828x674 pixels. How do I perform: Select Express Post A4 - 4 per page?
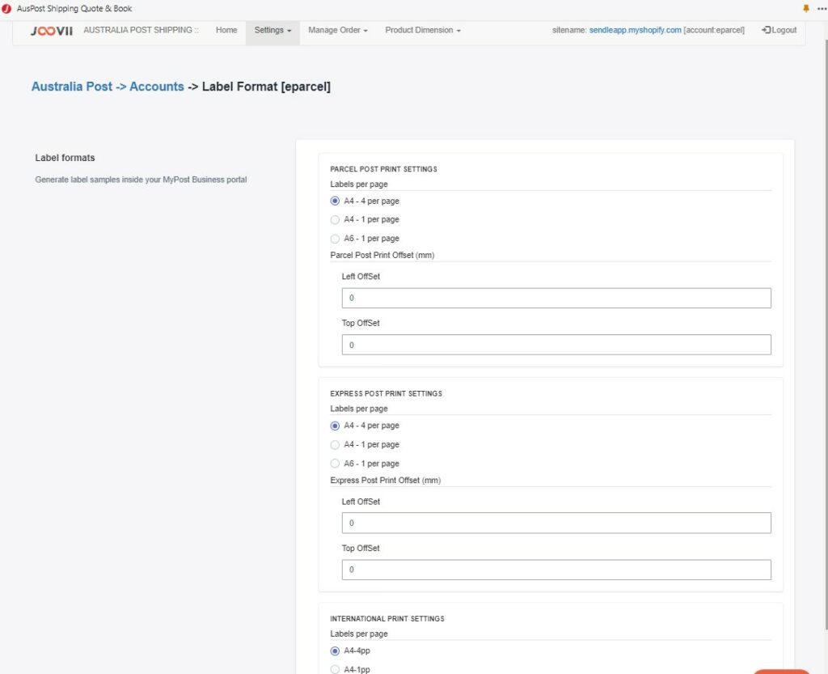point(335,426)
